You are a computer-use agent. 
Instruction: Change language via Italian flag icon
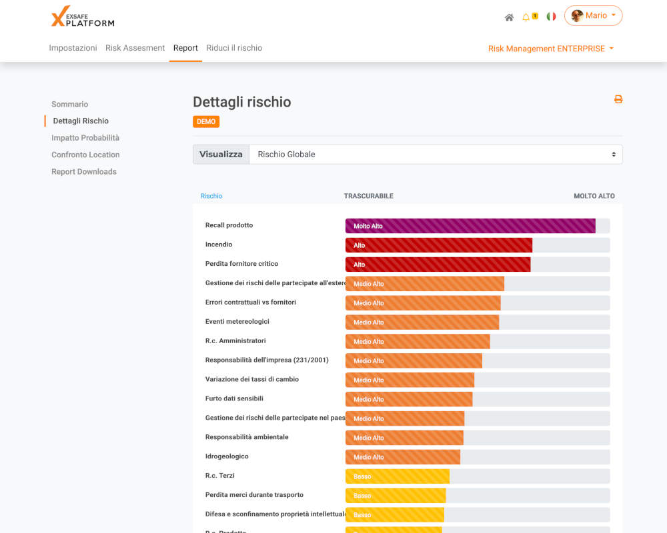[x=552, y=17]
